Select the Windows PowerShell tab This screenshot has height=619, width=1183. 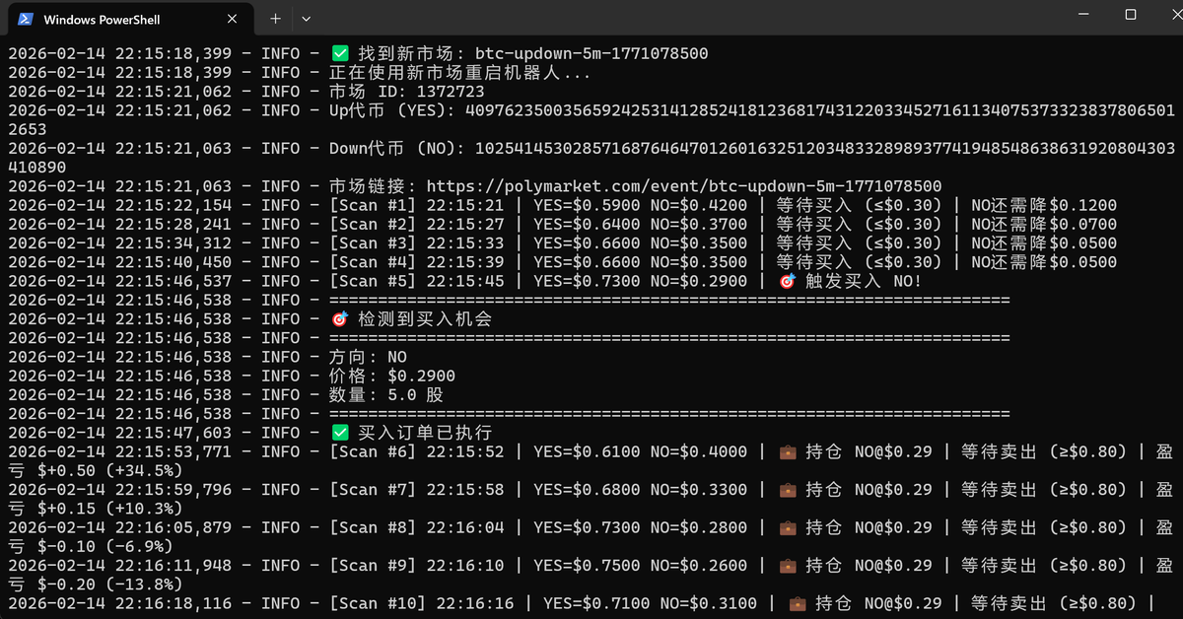(132, 19)
